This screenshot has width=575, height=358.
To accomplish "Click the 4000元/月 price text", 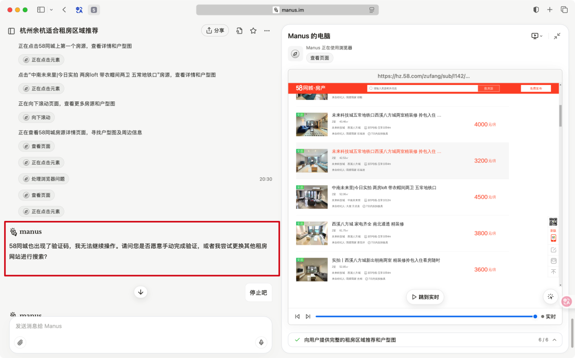I will coord(485,124).
